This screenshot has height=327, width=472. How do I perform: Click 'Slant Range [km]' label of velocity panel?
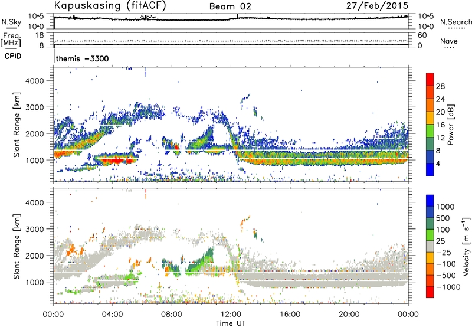(17, 246)
